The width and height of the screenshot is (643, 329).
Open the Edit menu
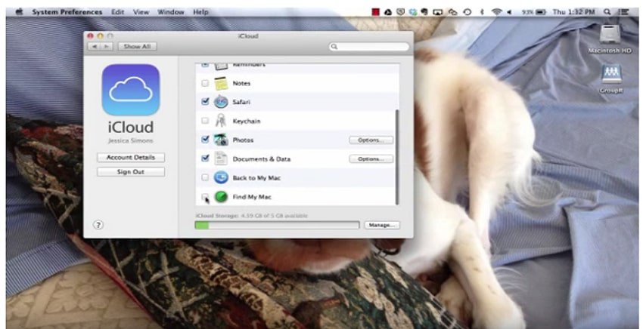tap(118, 12)
